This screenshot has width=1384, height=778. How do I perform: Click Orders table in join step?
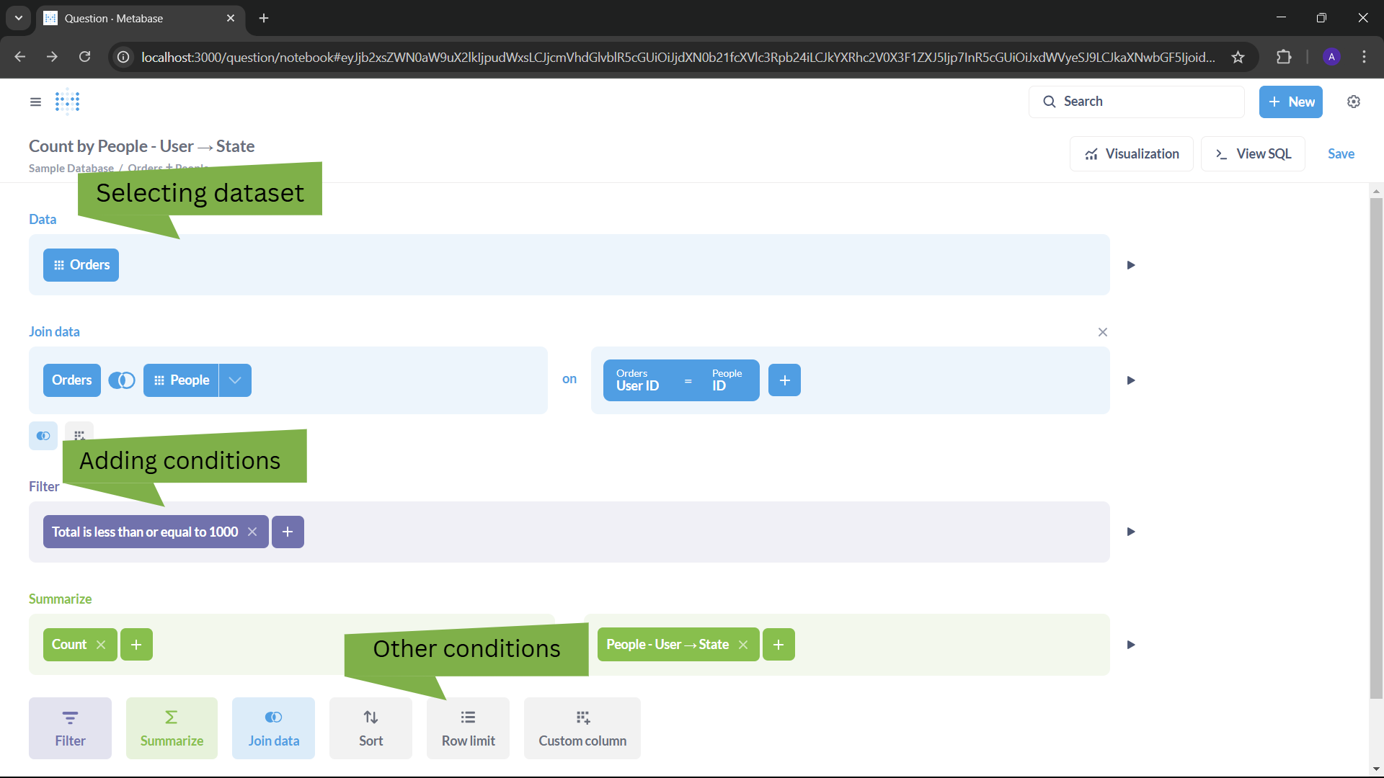(x=71, y=380)
